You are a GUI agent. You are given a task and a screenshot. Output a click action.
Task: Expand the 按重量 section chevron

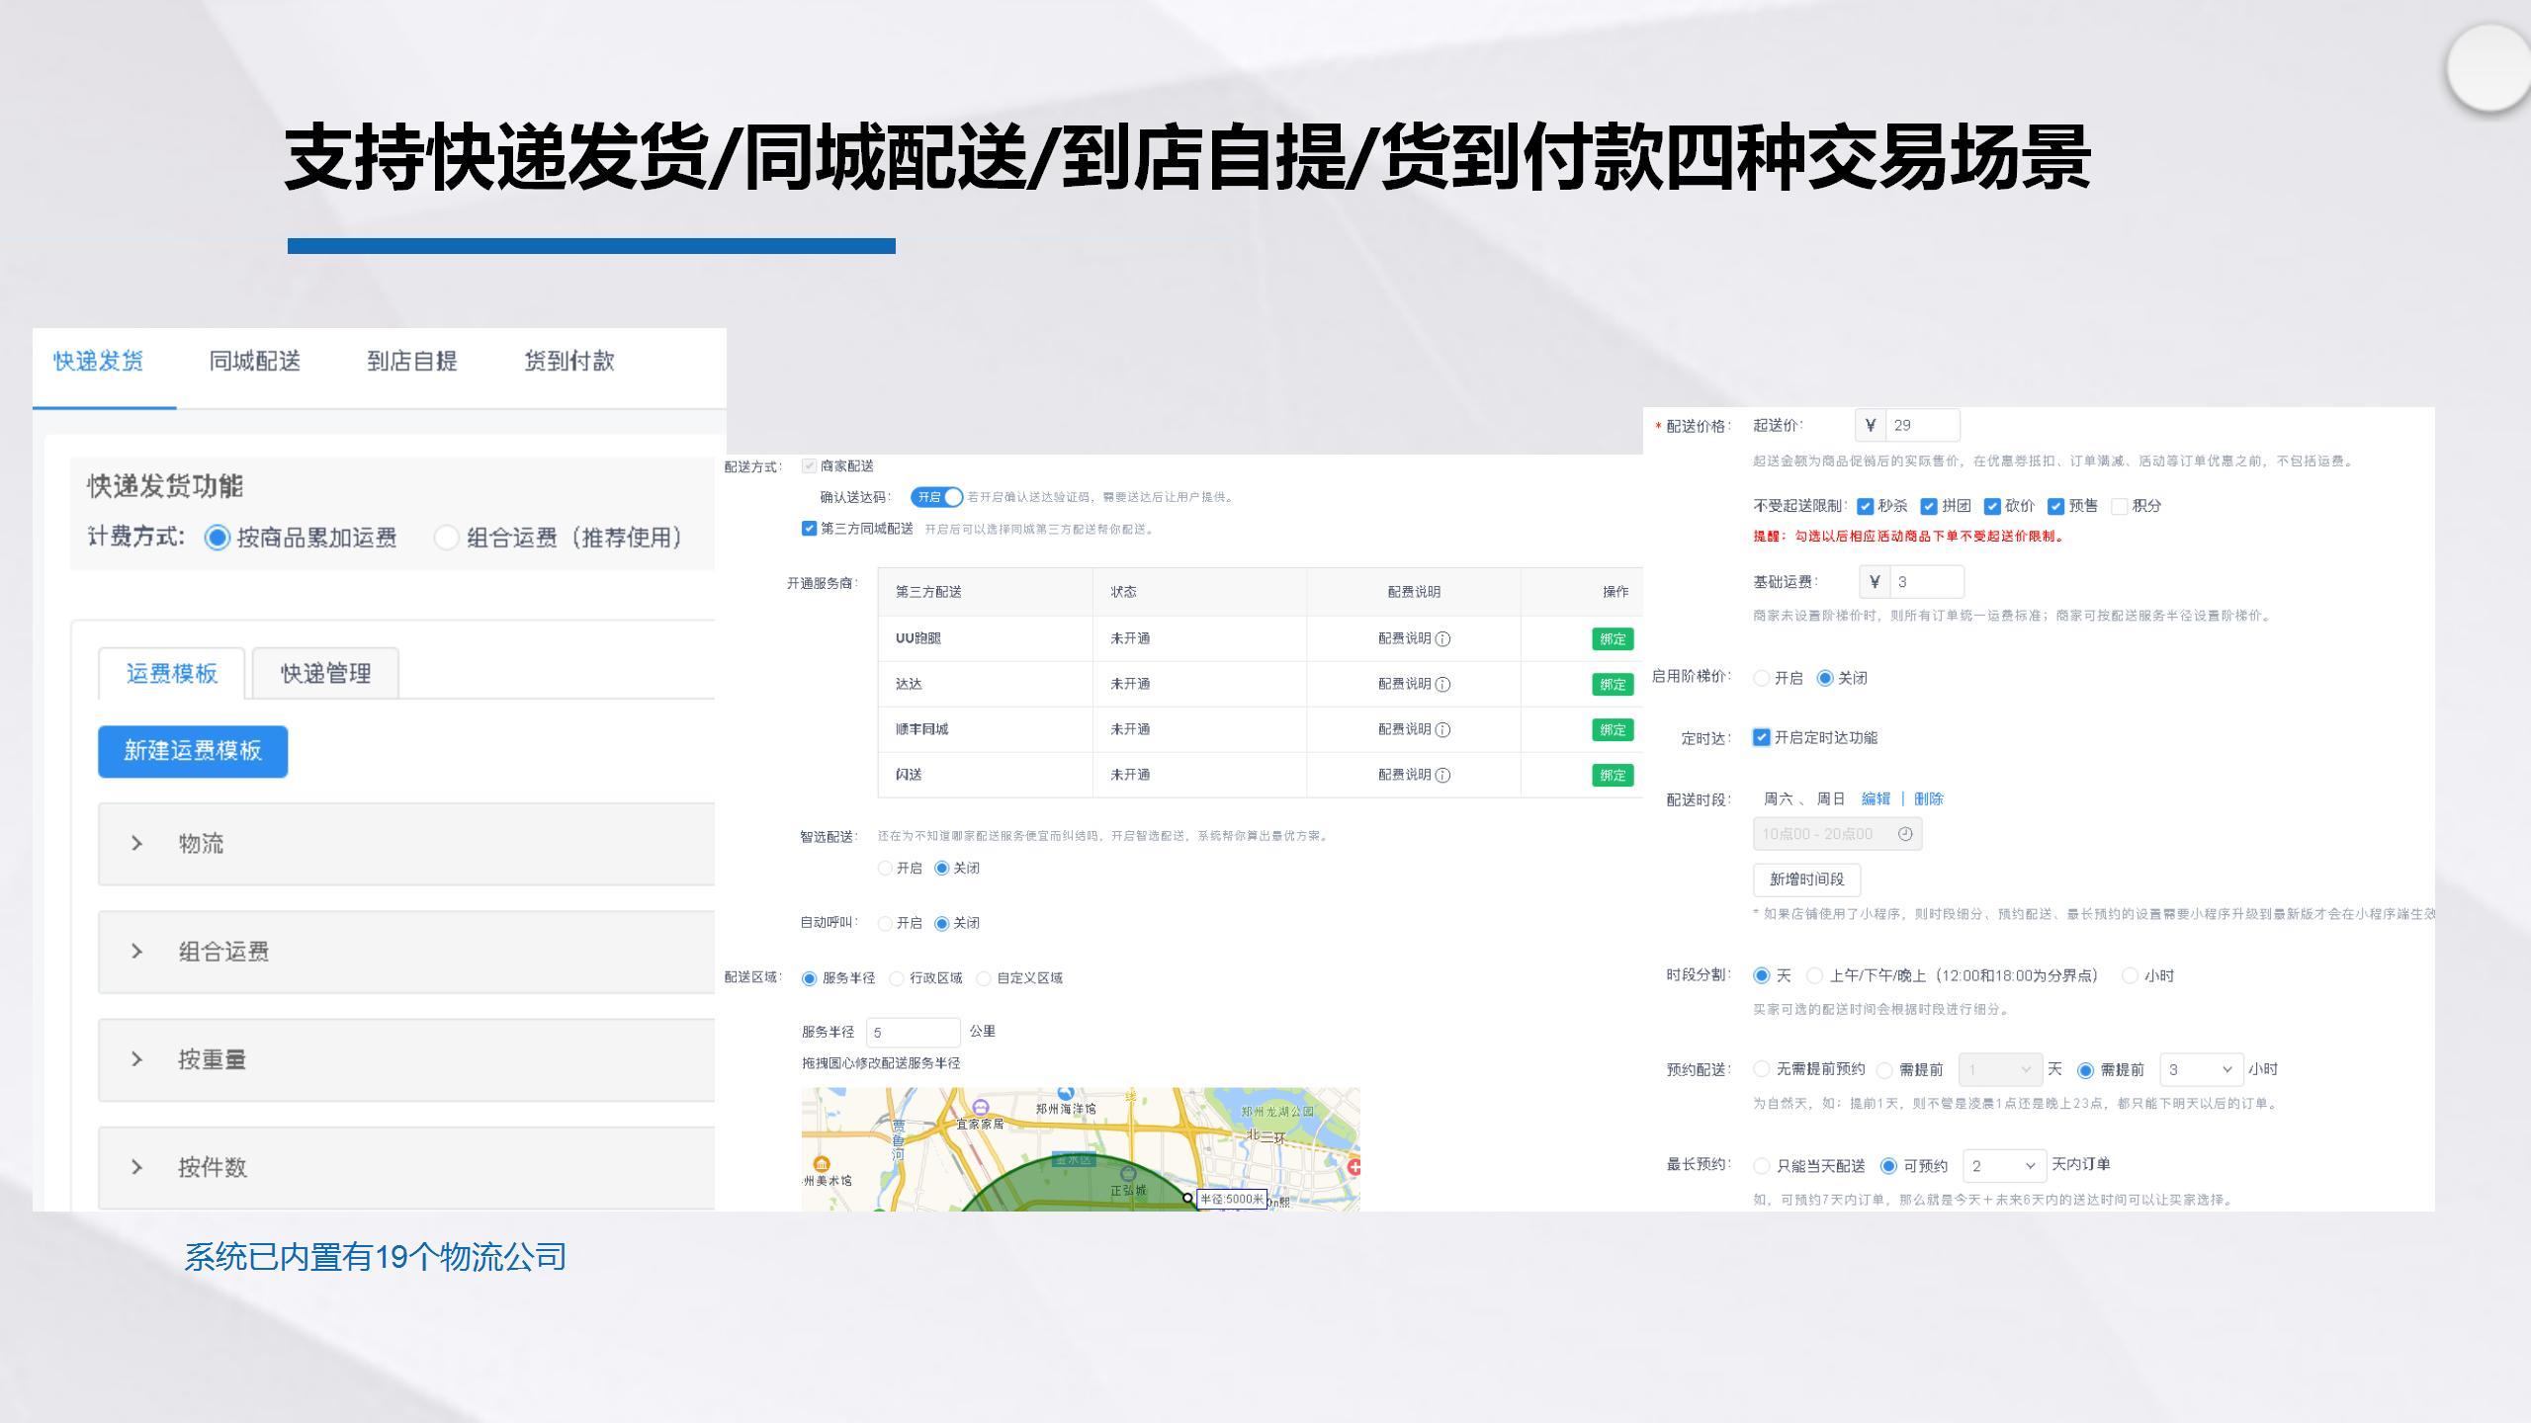click(137, 1059)
